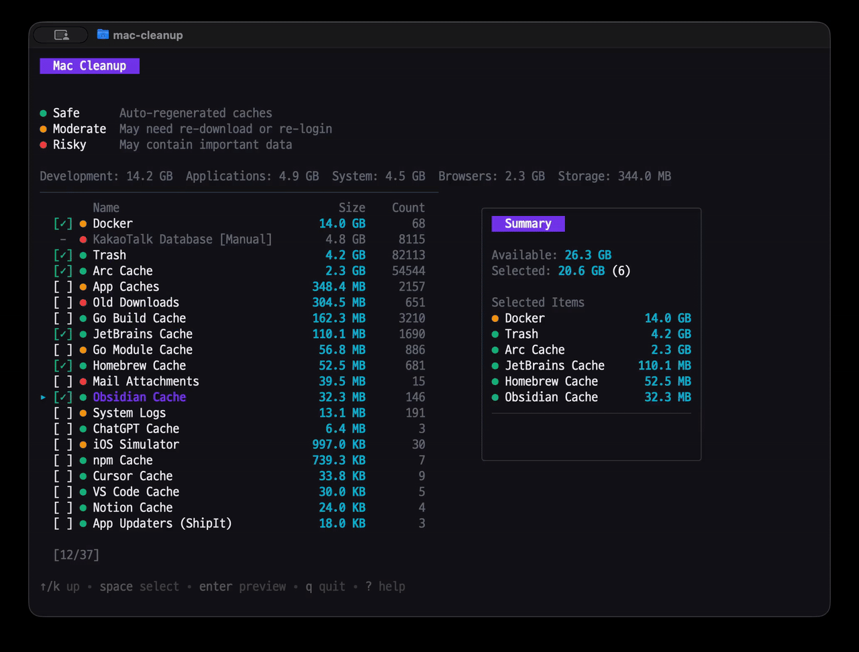Click Available: 26.3 GB in Summary
The width and height of the screenshot is (859, 652).
click(552, 255)
